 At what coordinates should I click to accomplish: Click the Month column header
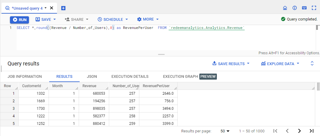click(x=64, y=86)
